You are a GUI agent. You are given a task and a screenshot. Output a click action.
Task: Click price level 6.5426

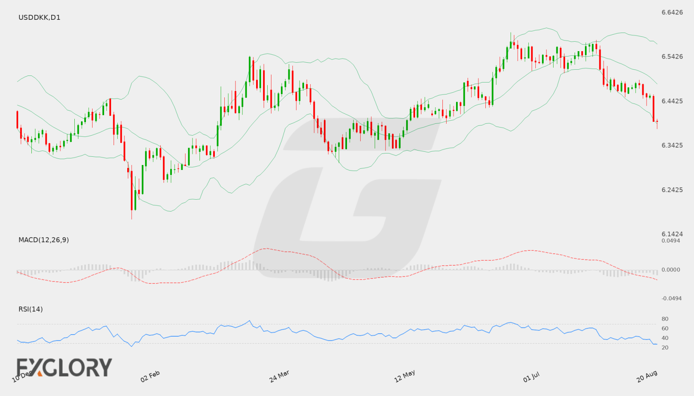point(672,57)
